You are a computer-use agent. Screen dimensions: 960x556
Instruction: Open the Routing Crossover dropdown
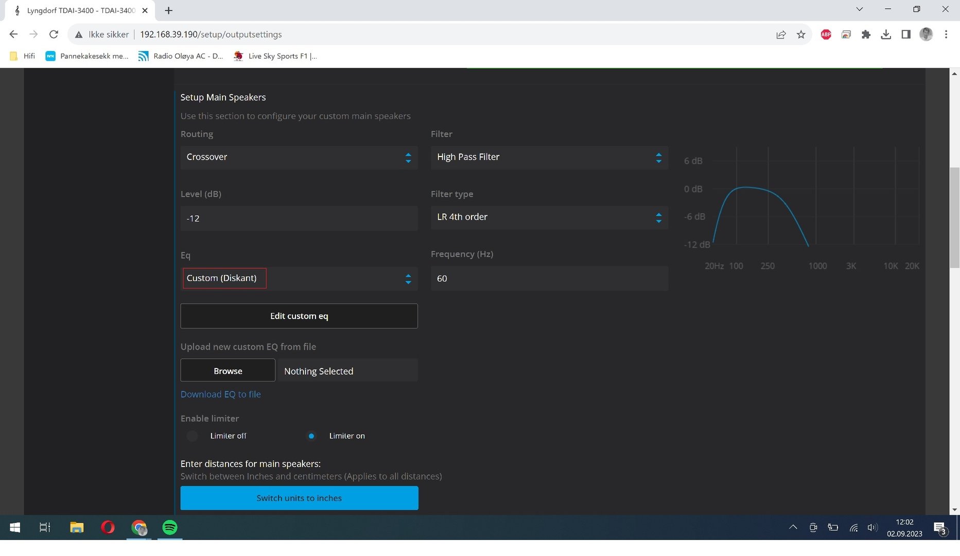coord(299,158)
